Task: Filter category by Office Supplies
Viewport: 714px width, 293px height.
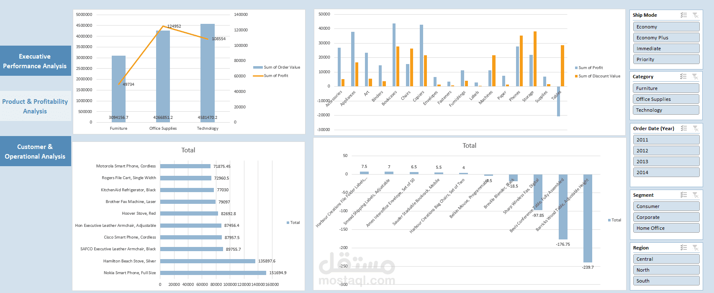Action: click(666, 99)
